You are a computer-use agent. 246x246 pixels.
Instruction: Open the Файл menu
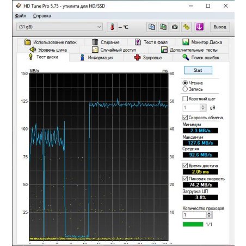coord(21,16)
